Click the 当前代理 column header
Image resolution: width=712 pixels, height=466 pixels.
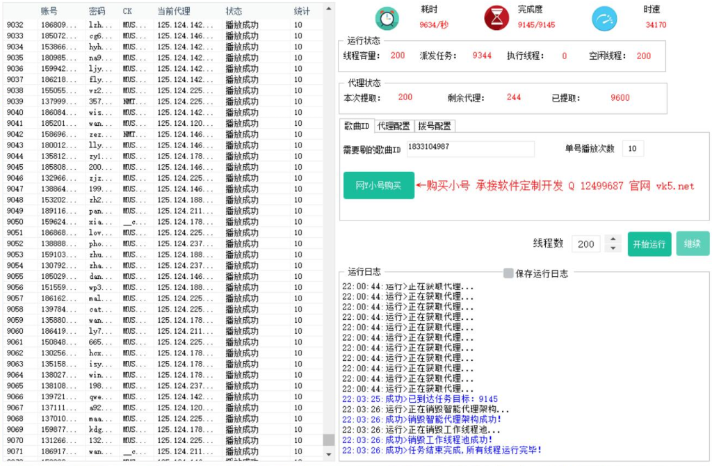(173, 11)
